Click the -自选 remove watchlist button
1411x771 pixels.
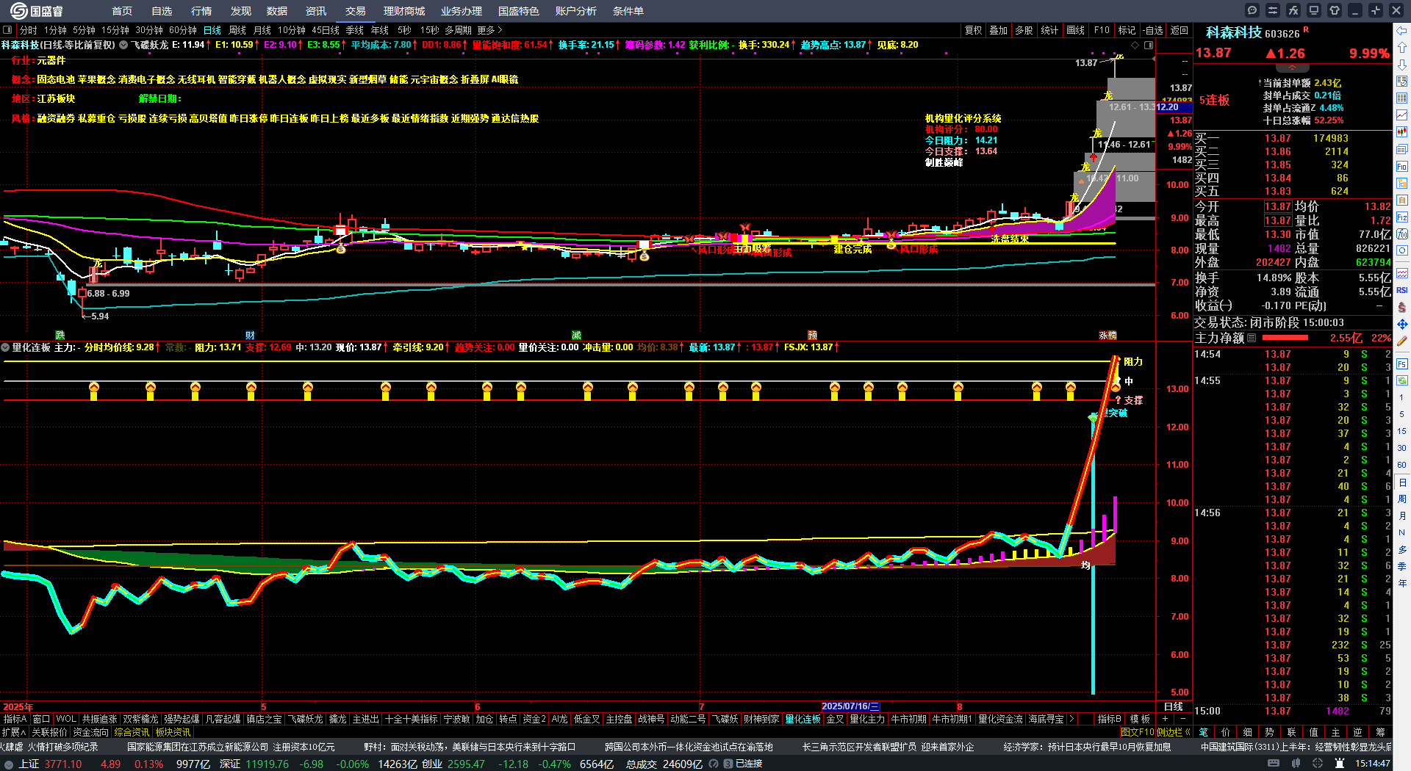(x=1153, y=30)
